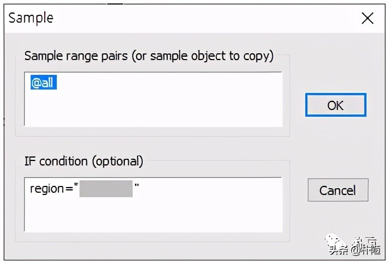This screenshot has width=388, height=263.
Task: Click blank dialog area between OK and Cancel
Action: pos(337,147)
